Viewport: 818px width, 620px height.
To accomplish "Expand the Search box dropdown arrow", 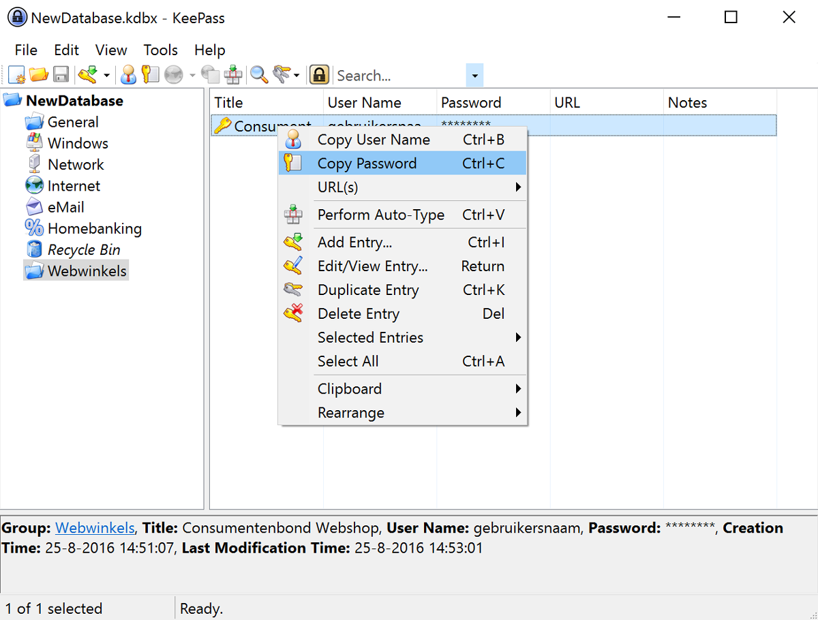I will (x=474, y=76).
